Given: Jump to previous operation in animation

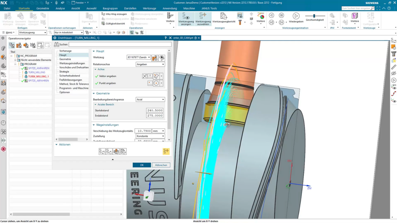Looking at the screenshot, I should click(x=271, y=22).
